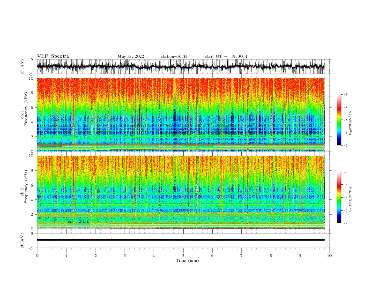This screenshot has height=287, width=371.
Task: Click the time-axis tick label "8"
Action: point(271,256)
